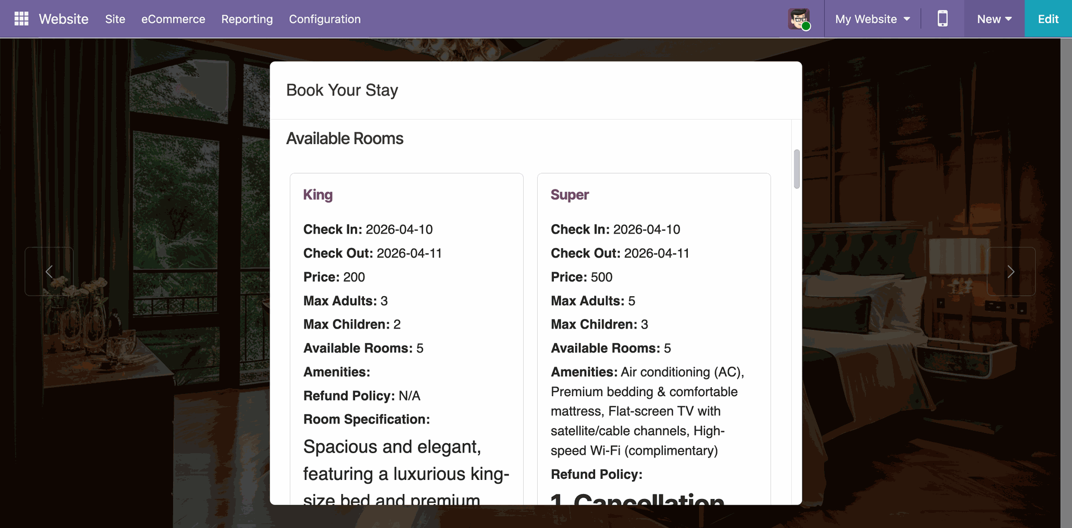Open the Site menu
This screenshot has height=528, width=1072.
(115, 19)
